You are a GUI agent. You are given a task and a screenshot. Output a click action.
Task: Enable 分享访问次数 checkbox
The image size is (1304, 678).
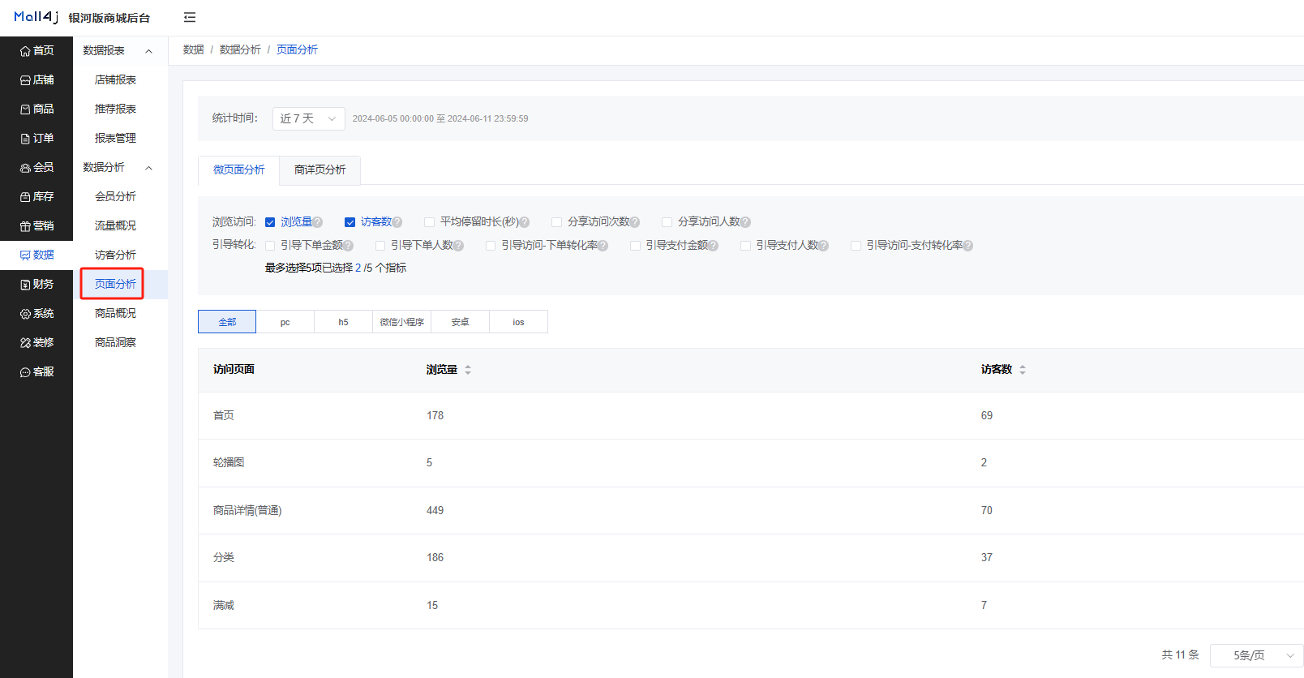(556, 222)
